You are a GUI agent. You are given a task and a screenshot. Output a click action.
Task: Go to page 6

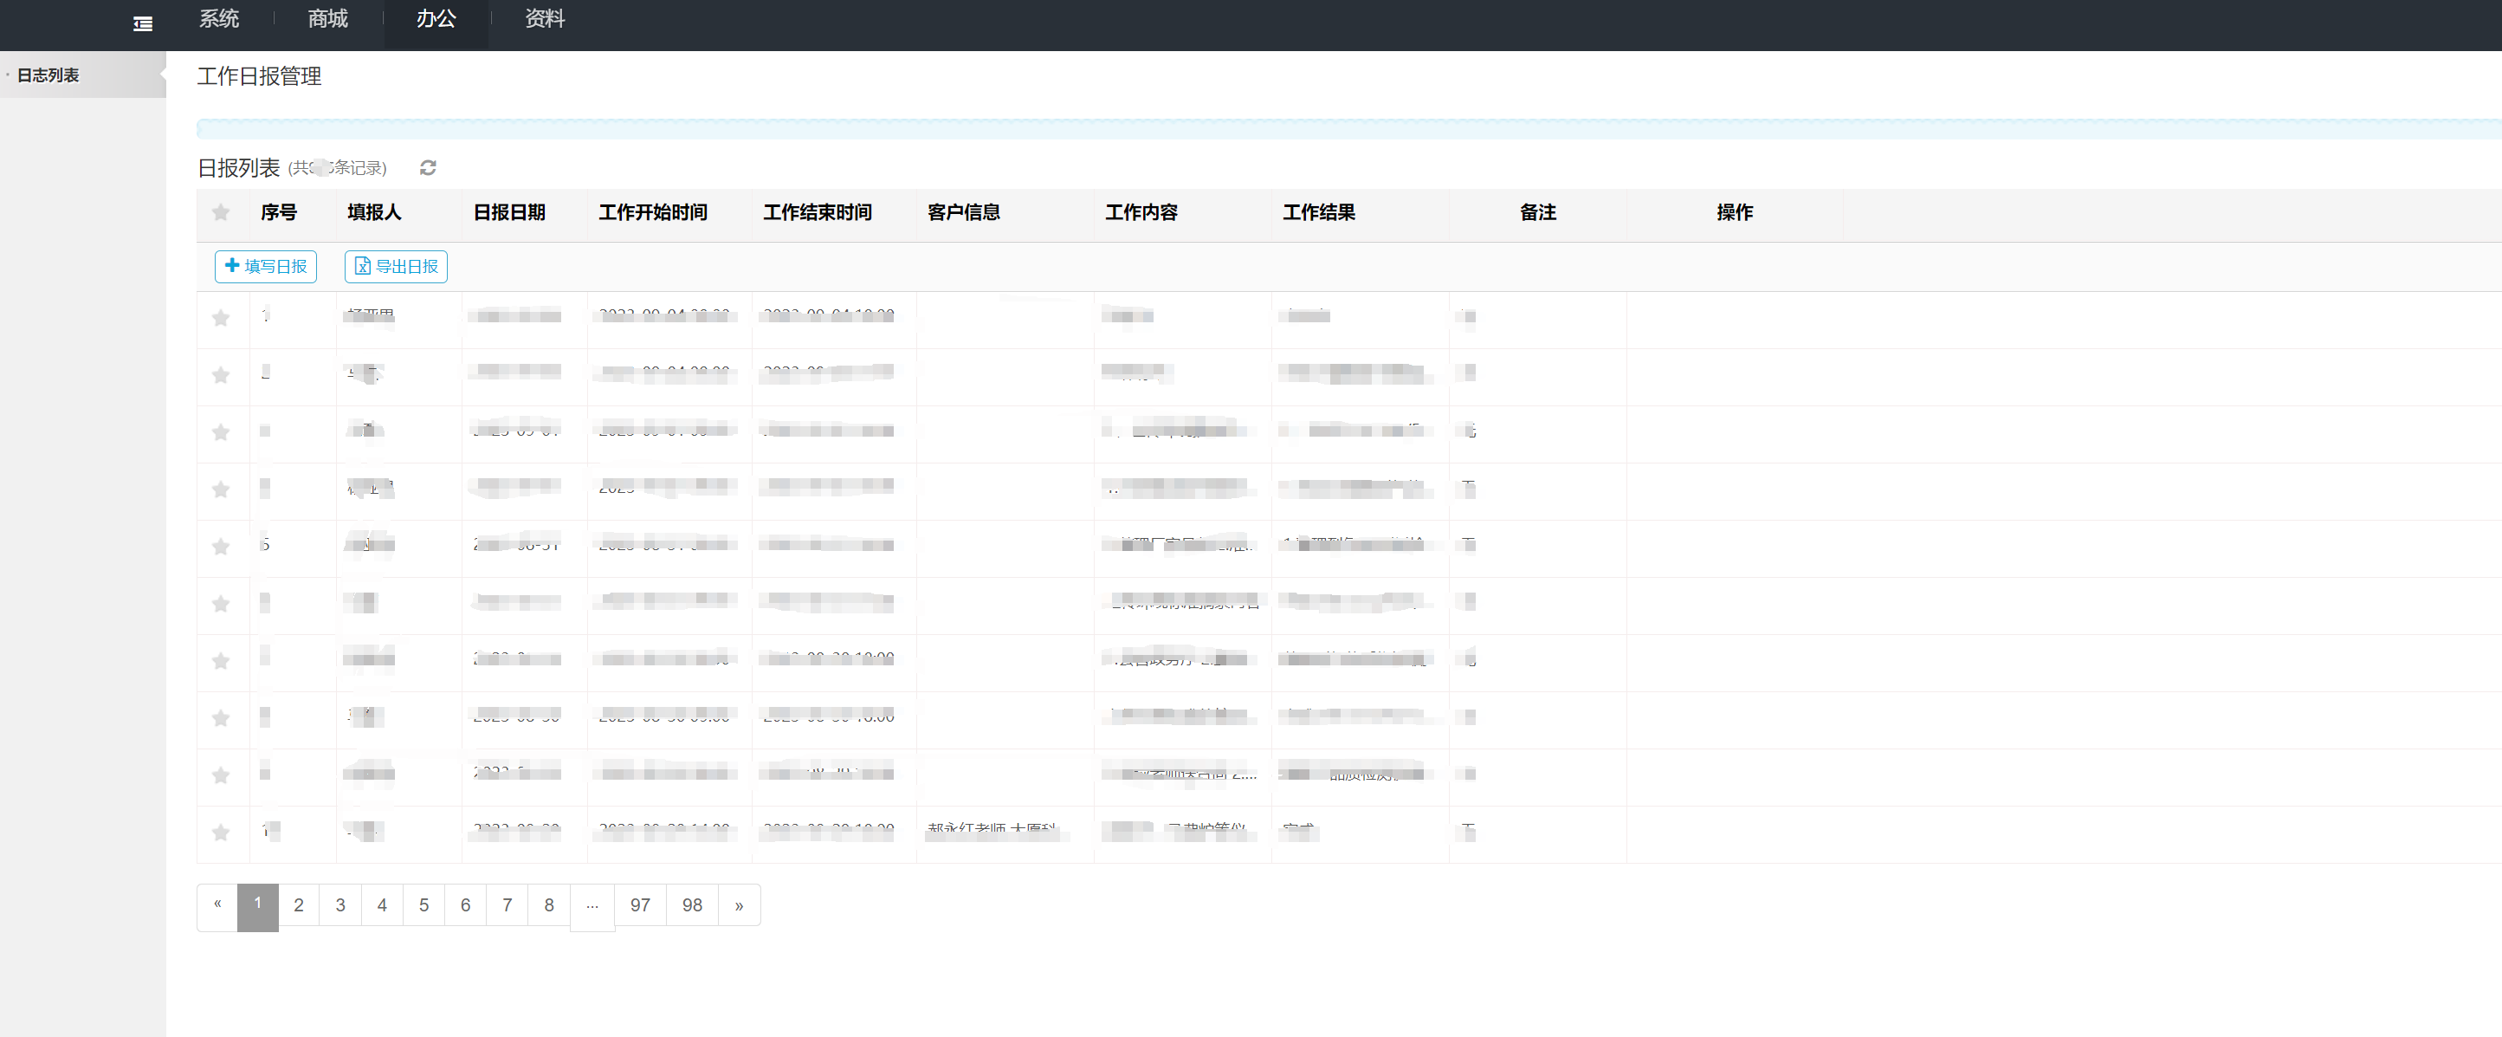(466, 904)
